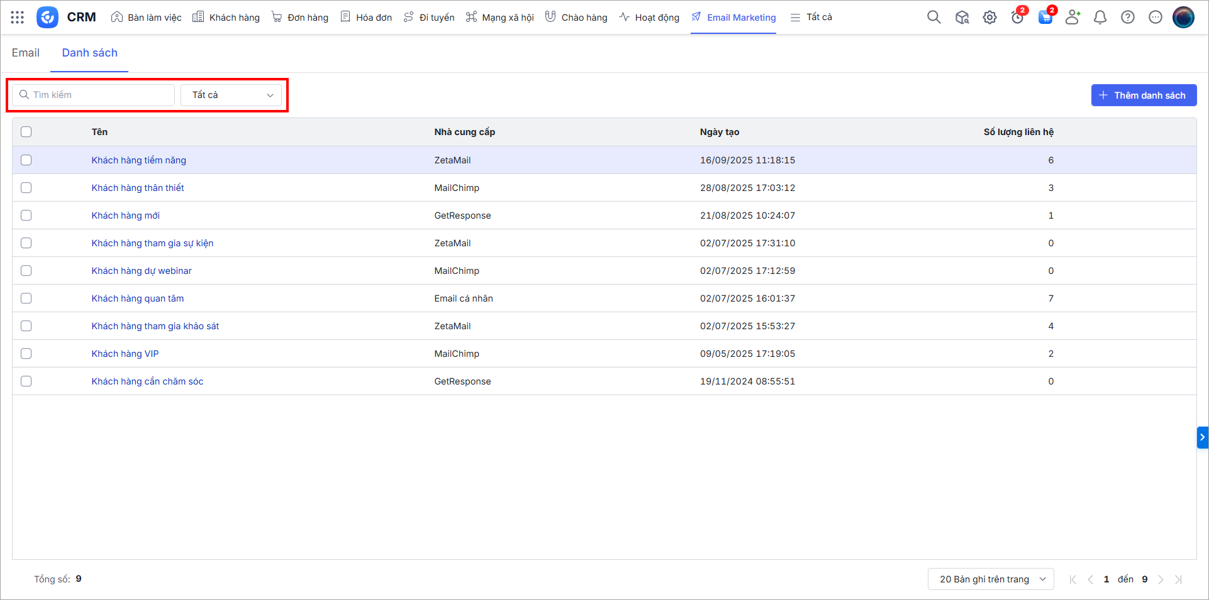Select the Khách hàng VIP row checkbox

[26, 354]
